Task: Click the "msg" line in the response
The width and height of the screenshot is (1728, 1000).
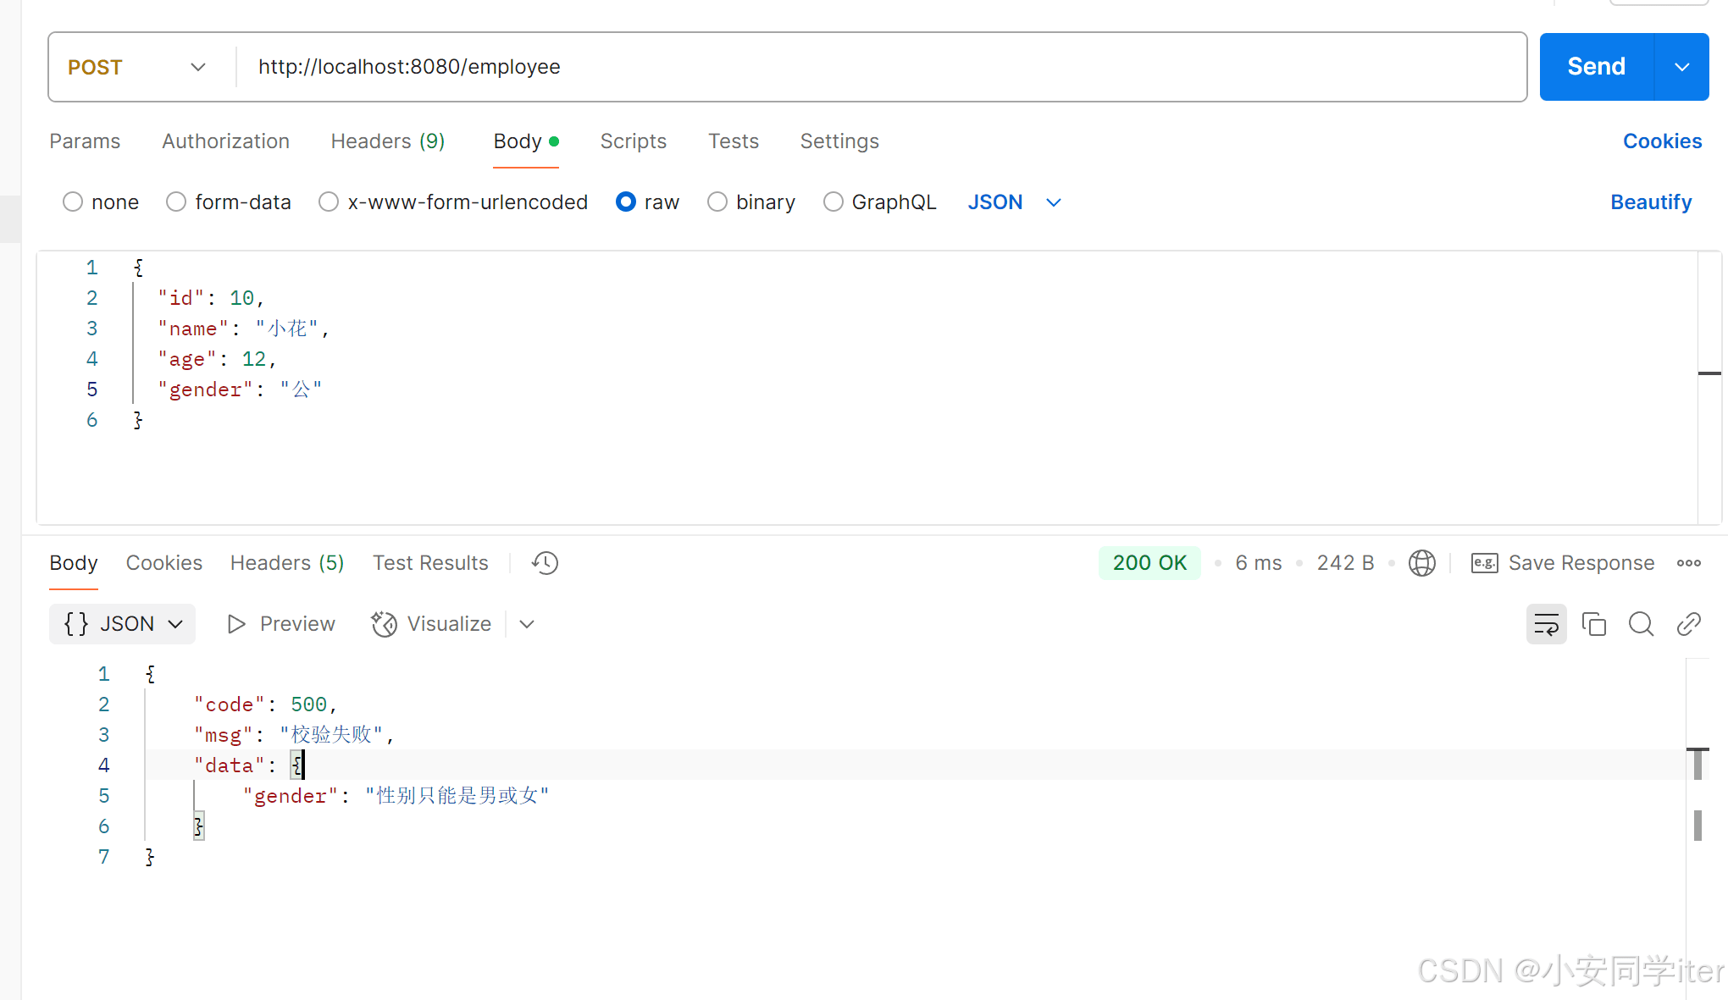Action: tap(294, 735)
